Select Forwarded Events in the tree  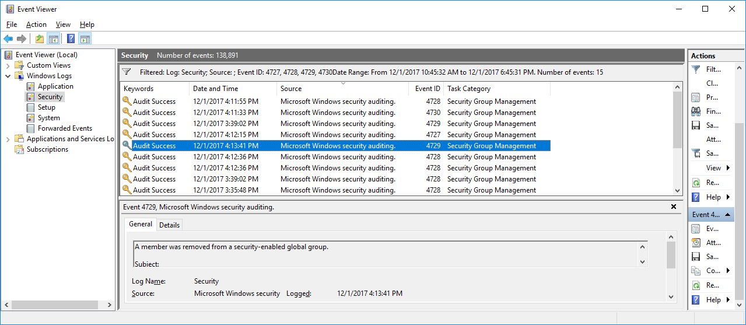pyautogui.click(x=65, y=128)
